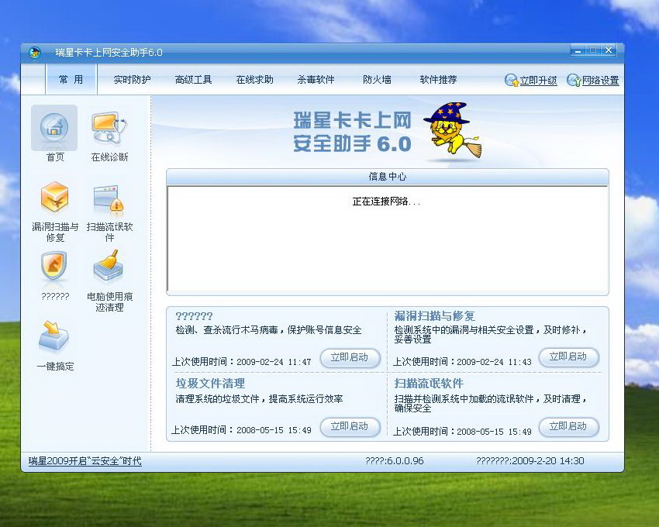The image size is (659, 527).
Task: Click the 信息中心 panel header
Action: click(x=387, y=177)
